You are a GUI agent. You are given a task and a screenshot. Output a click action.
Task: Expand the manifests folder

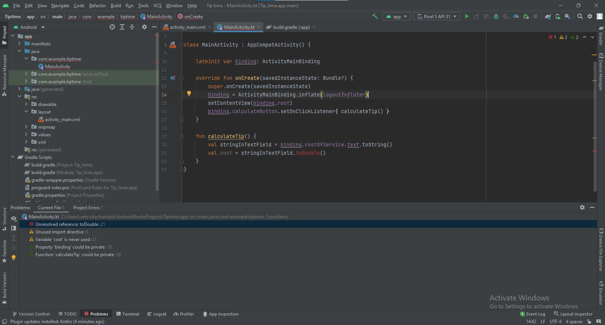(20, 44)
